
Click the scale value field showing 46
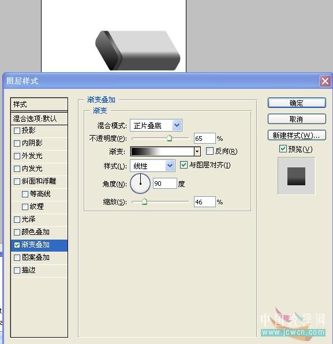pyautogui.click(x=205, y=202)
